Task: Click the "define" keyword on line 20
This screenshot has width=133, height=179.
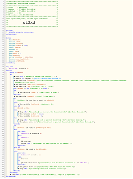Action: click(8, 38)
